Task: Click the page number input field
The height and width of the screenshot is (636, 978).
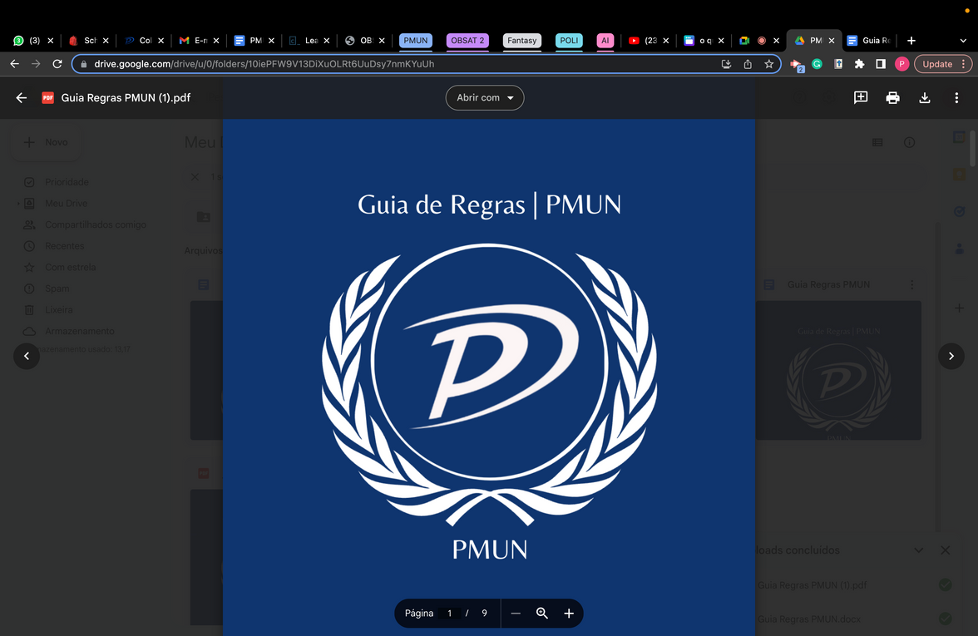Action: [x=449, y=614]
